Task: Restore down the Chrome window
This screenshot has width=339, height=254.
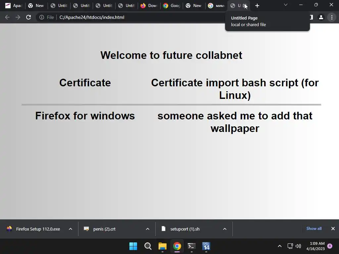Action: pos(316,5)
